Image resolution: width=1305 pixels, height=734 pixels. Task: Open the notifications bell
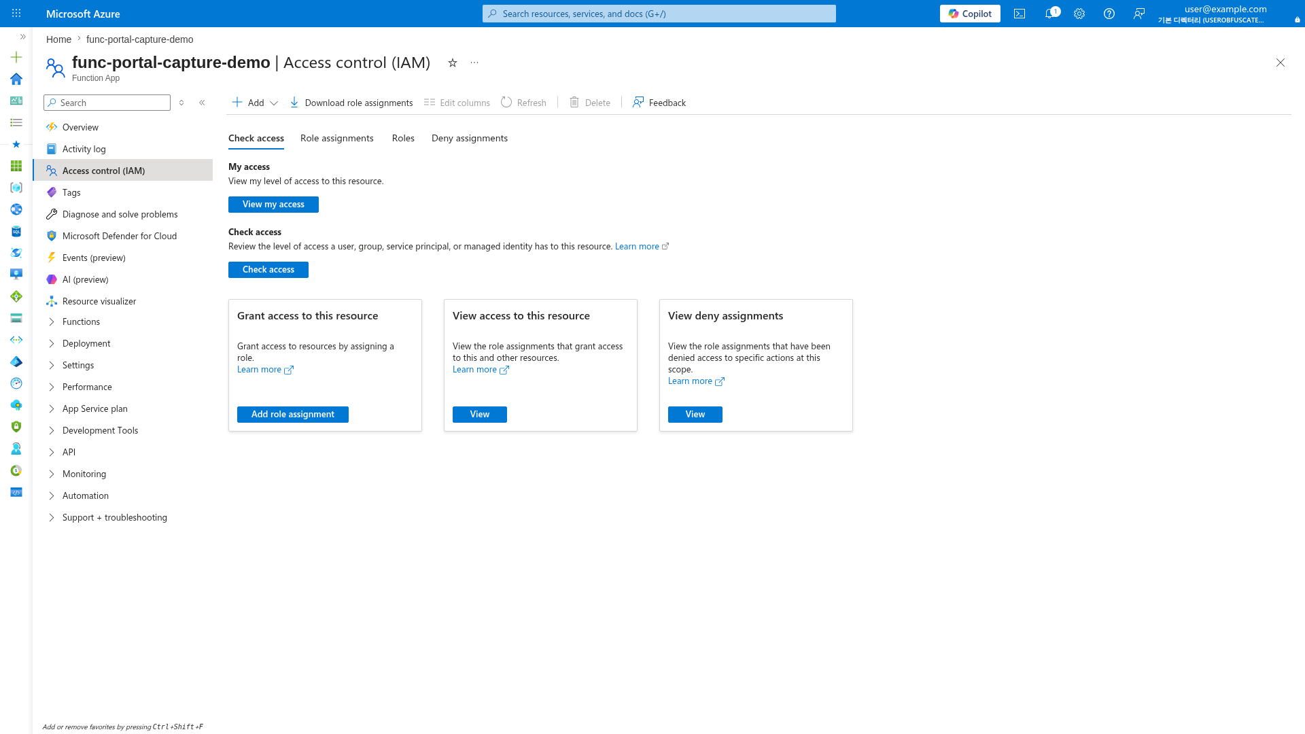pos(1050,14)
